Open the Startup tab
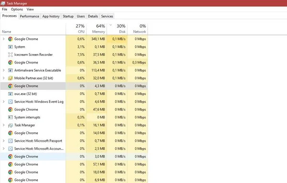The height and width of the screenshot is (183, 287). pyautogui.click(x=68, y=16)
